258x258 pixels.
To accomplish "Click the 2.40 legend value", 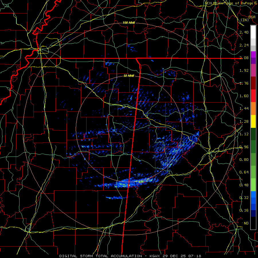I will pos(244,32).
